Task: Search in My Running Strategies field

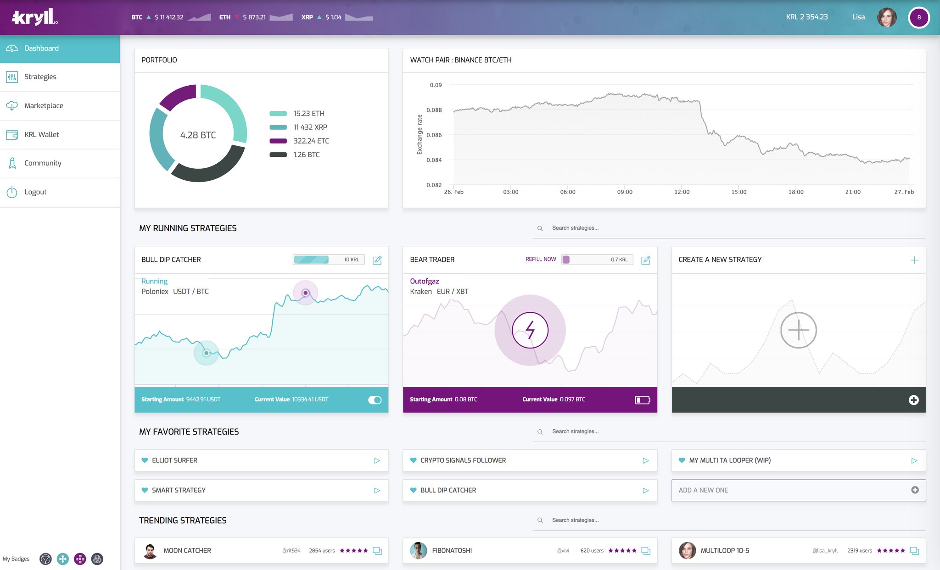Action: pyautogui.click(x=729, y=228)
